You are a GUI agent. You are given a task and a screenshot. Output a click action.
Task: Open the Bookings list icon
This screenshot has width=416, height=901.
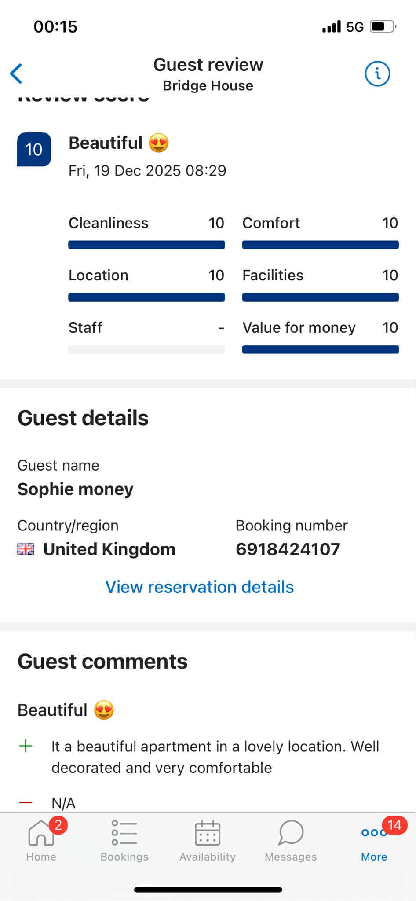tap(124, 833)
